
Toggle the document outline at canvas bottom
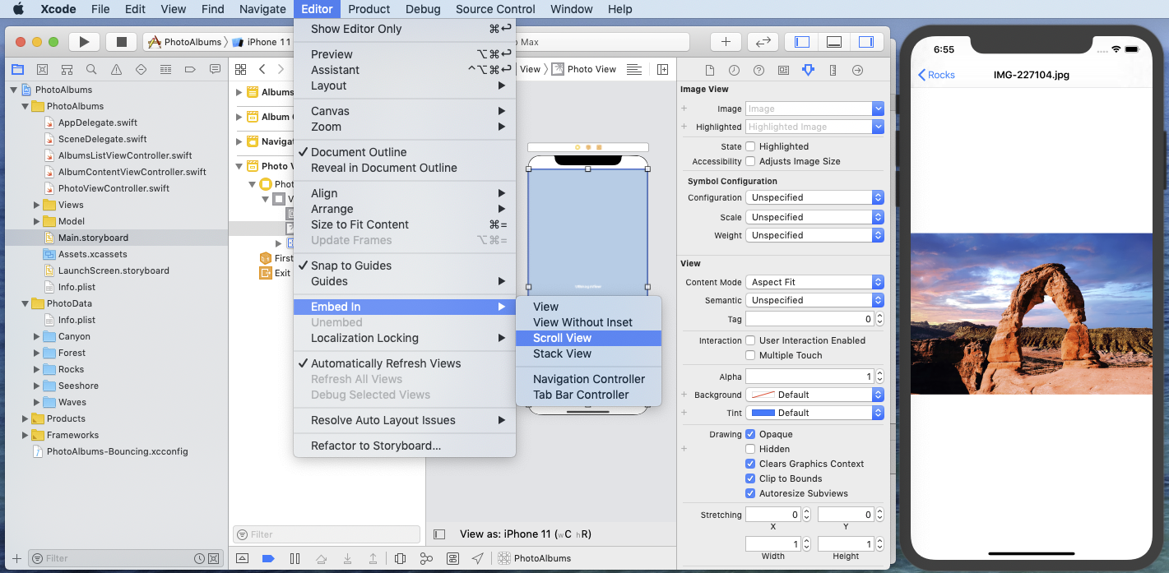pyautogui.click(x=439, y=534)
